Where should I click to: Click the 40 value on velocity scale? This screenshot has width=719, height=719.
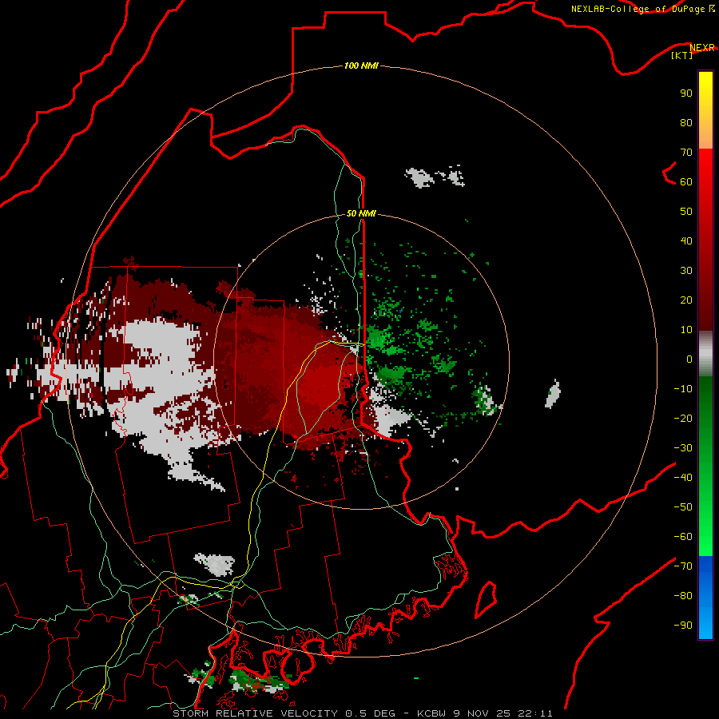[x=686, y=240]
